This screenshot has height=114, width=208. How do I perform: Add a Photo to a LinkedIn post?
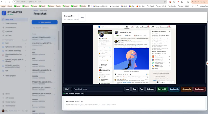(128, 36)
